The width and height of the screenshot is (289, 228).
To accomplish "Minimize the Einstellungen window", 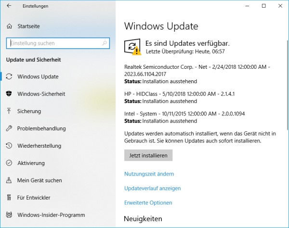I will point(247,6).
